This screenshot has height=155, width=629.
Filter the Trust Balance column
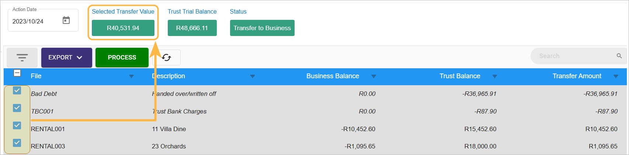tap(494, 76)
